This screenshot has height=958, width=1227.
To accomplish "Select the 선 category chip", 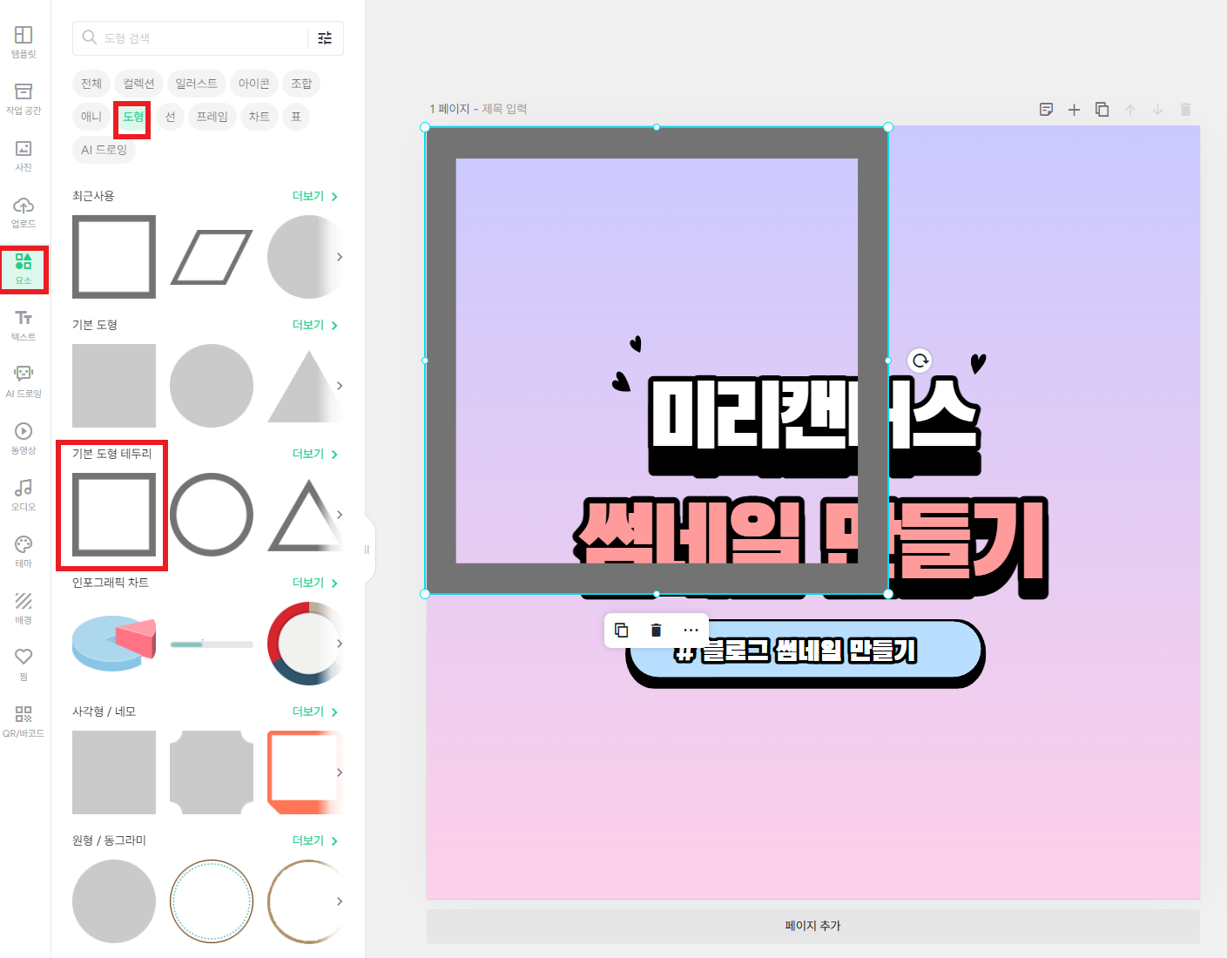I will [x=170, y=117].
